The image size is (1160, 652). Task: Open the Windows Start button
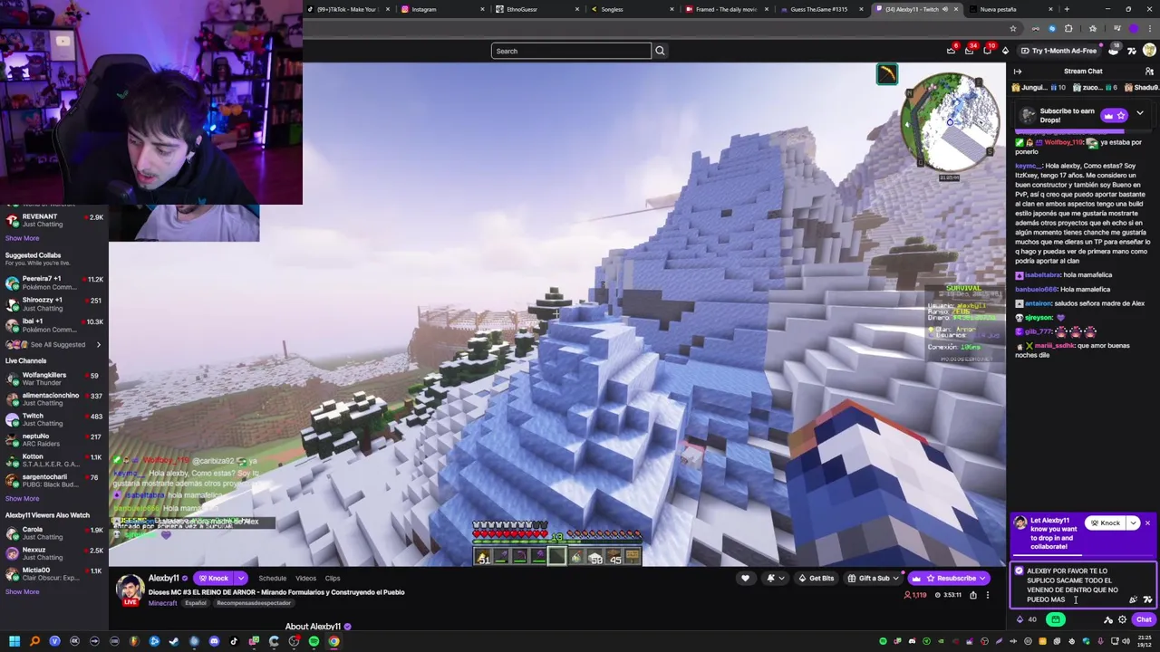pyautogui.click(x=14, y=641)
